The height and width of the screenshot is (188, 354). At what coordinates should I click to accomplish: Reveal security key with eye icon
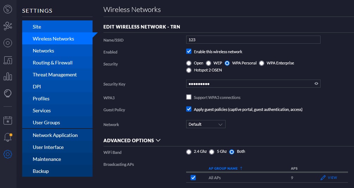click(x=316, y=83)
